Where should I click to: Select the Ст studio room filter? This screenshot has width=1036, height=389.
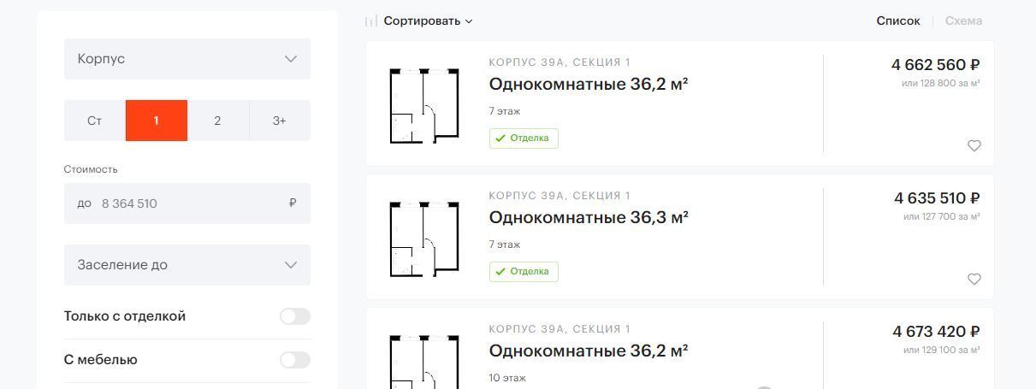click(x=95, y=121)
